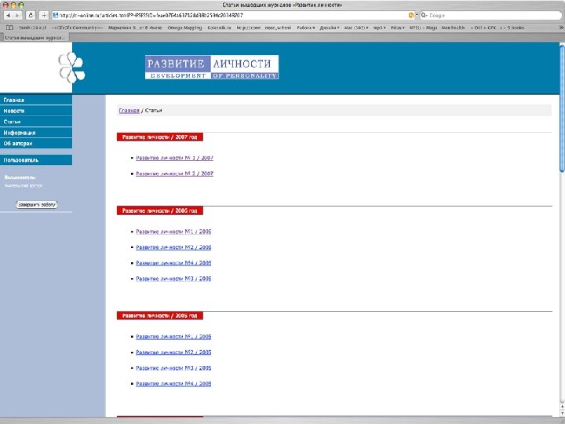Open Развитие личности № 2 / 2007
565x424 pixels.
(x=174, y=174)
